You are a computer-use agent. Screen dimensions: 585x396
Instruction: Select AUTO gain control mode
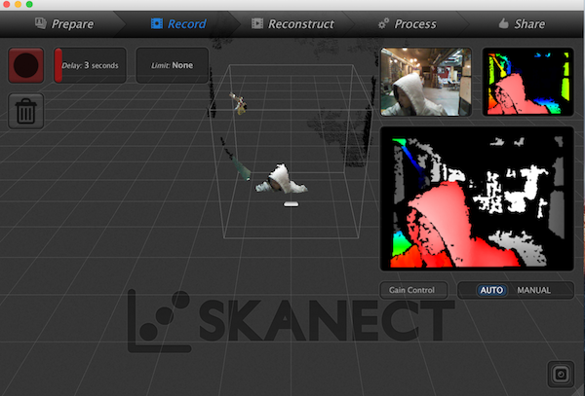[491, 290]
